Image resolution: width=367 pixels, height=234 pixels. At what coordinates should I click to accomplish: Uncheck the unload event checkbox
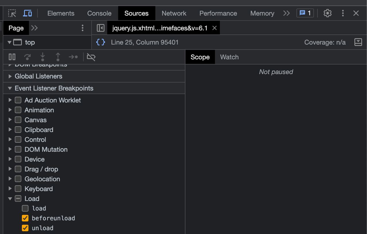coord(25,228)
